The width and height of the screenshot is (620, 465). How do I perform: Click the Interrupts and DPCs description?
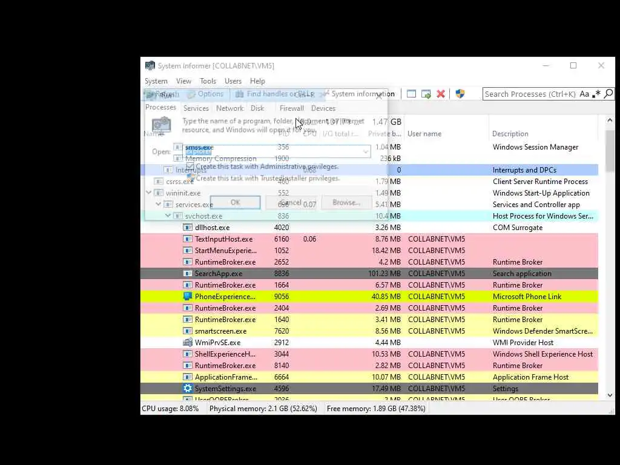[x=524, y=170]
